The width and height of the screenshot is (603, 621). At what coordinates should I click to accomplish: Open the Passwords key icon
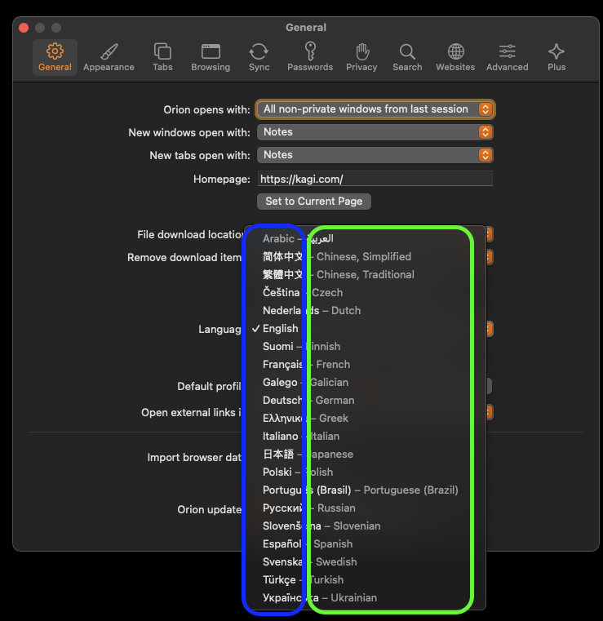click(310, 57)
